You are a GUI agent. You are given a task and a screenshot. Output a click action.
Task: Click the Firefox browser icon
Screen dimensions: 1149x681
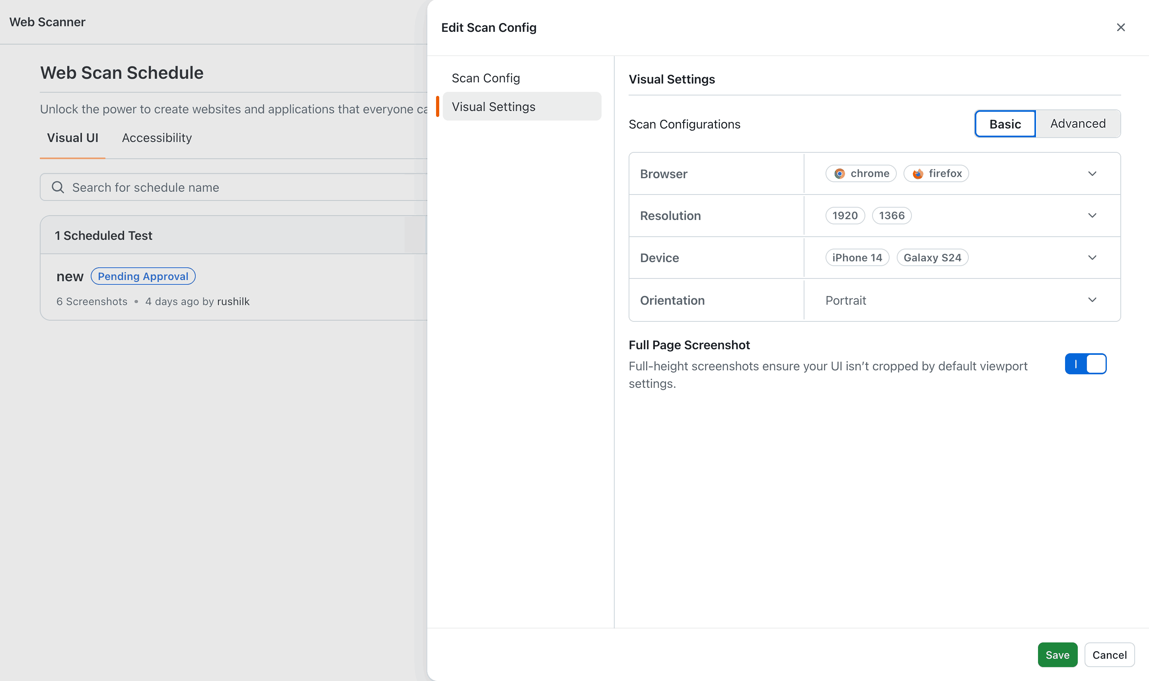917,173
